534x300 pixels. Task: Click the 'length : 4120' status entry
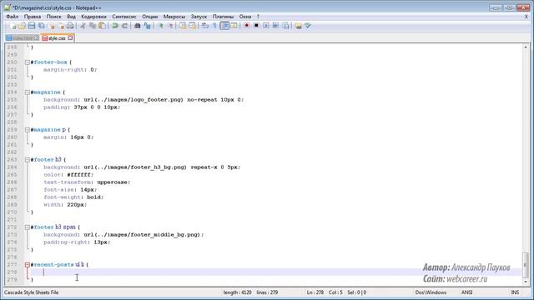pos(237,292)
